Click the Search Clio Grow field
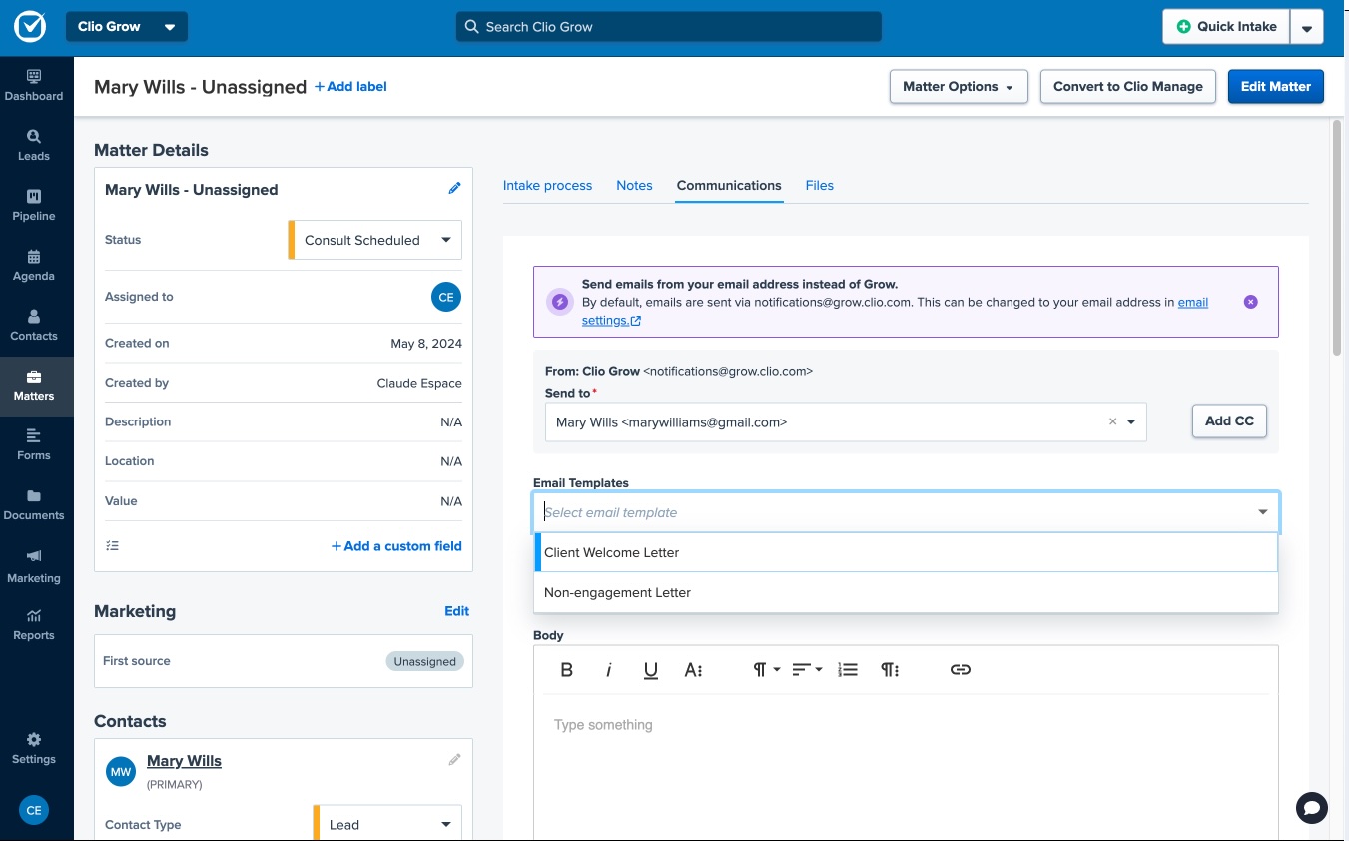 coord(669,27)
